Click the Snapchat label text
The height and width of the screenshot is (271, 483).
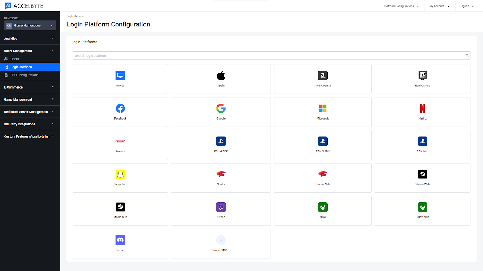tap(120, 184)
